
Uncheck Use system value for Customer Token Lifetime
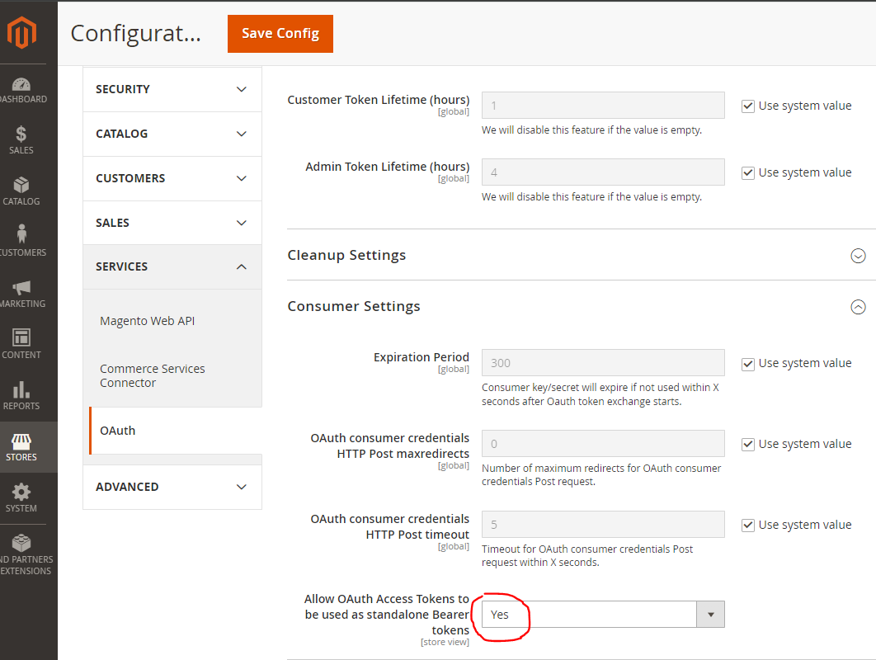pyautogui.click(x=748, y=106)
